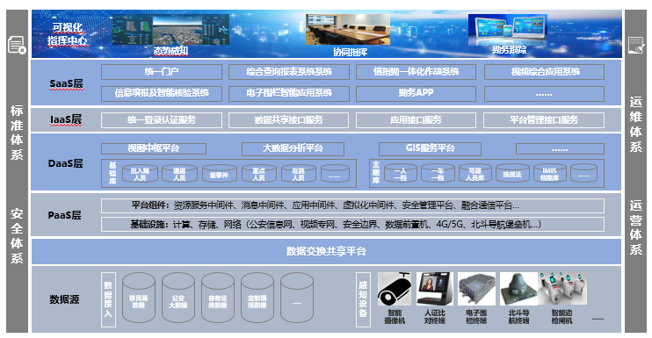652x338 pixels.
Task: Click the document icon above 标准体系
Action: [x=17, y=45]
